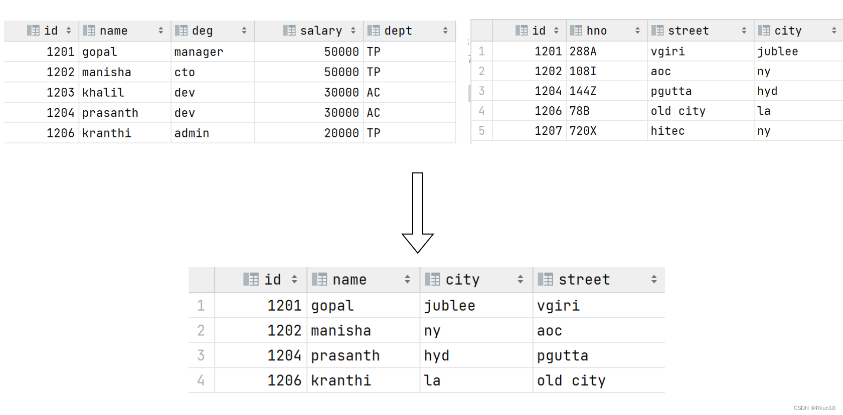Screen dimensions: 843x415
Task: Click the deg column table icon
Action: pos(181,31)
